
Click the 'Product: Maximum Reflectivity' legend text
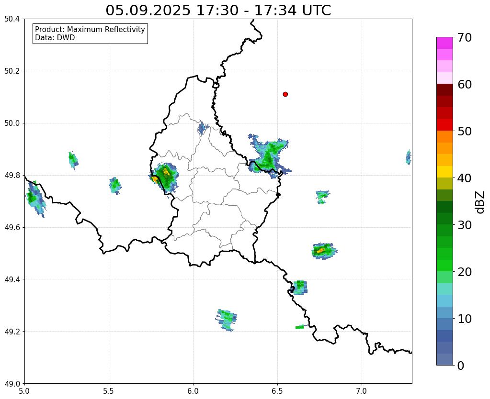click(90, 29)
